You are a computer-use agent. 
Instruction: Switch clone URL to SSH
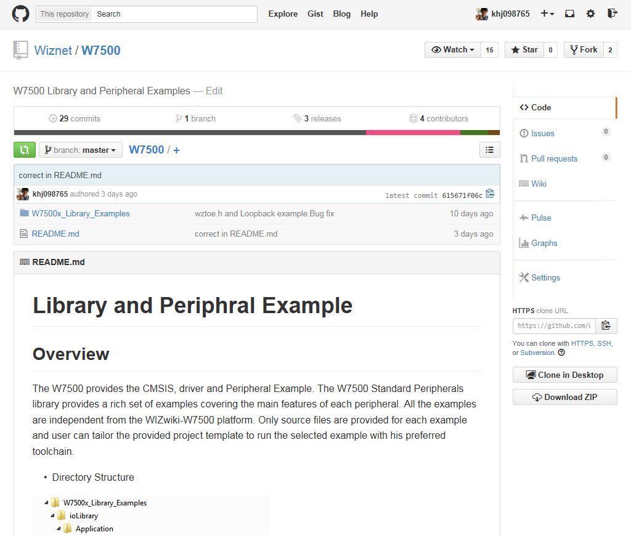tap(604, 343)
